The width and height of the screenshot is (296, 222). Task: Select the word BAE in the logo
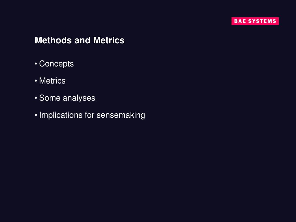click(x=240, y=21)
